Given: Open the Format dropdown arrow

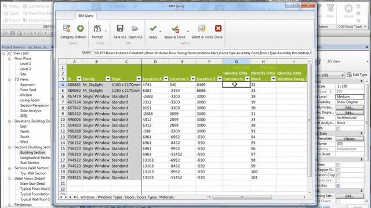Looking at the screenshot, I should (x=106, y=31).
